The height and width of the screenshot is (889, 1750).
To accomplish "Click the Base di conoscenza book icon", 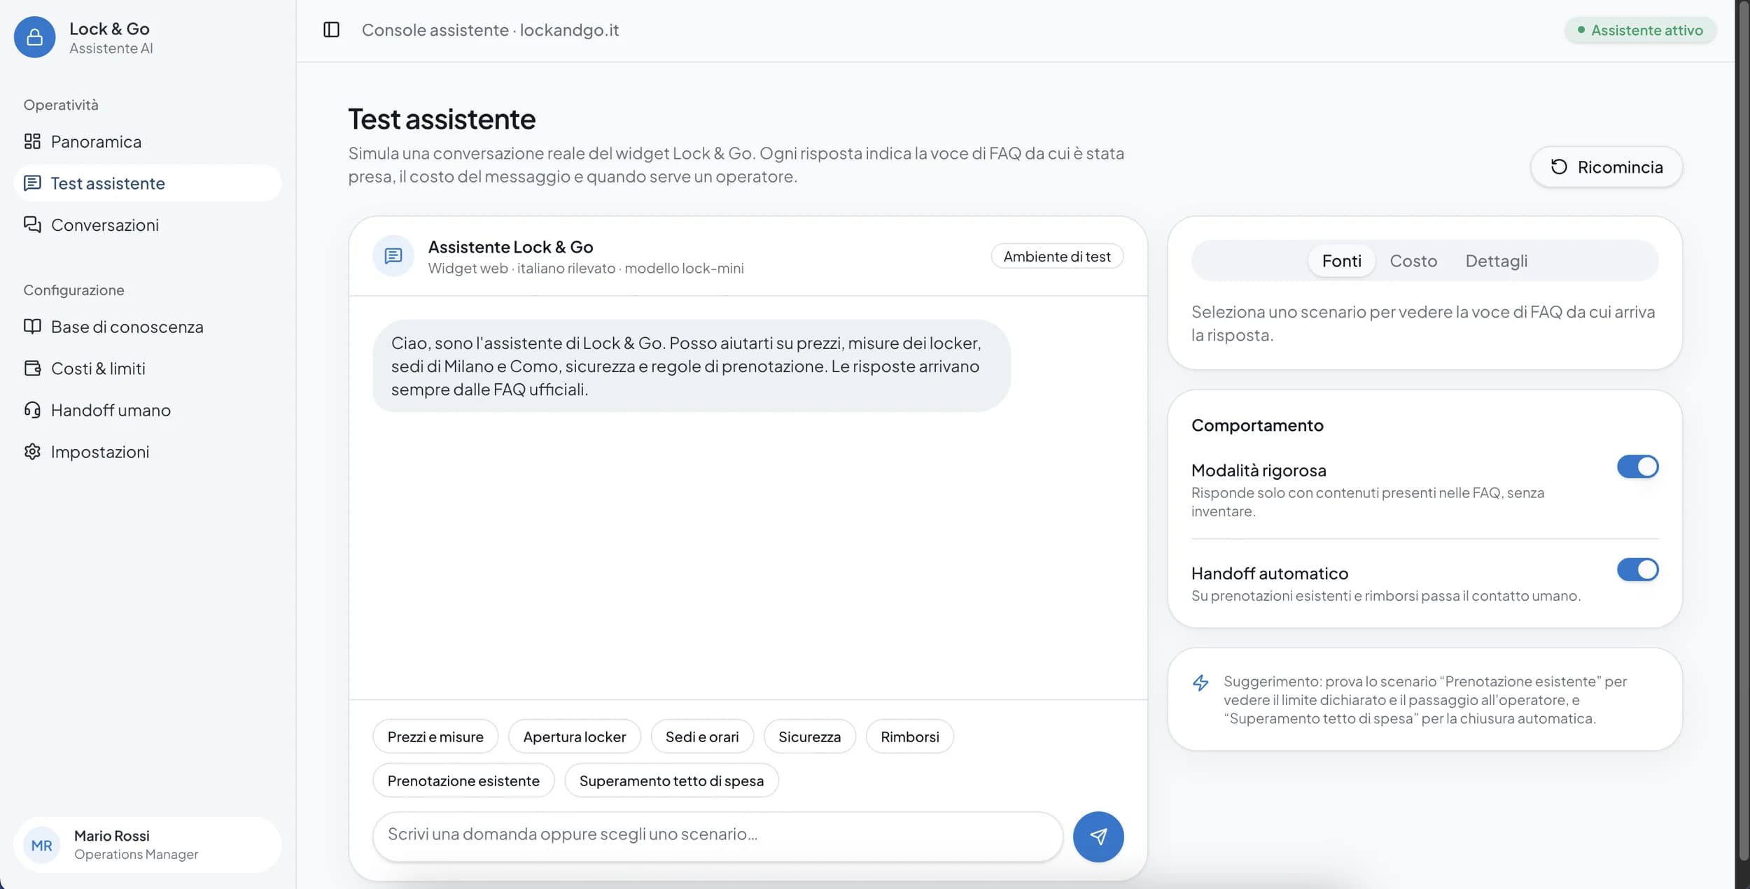I will [x=32, y=327].
